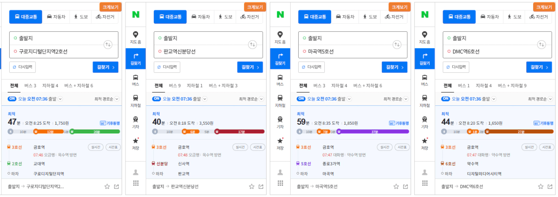Open 최적 경로순 sort dropdown in 구로디지털단지역2호선 panel
This screenshot has height=197, width=558.
(108, 99)
